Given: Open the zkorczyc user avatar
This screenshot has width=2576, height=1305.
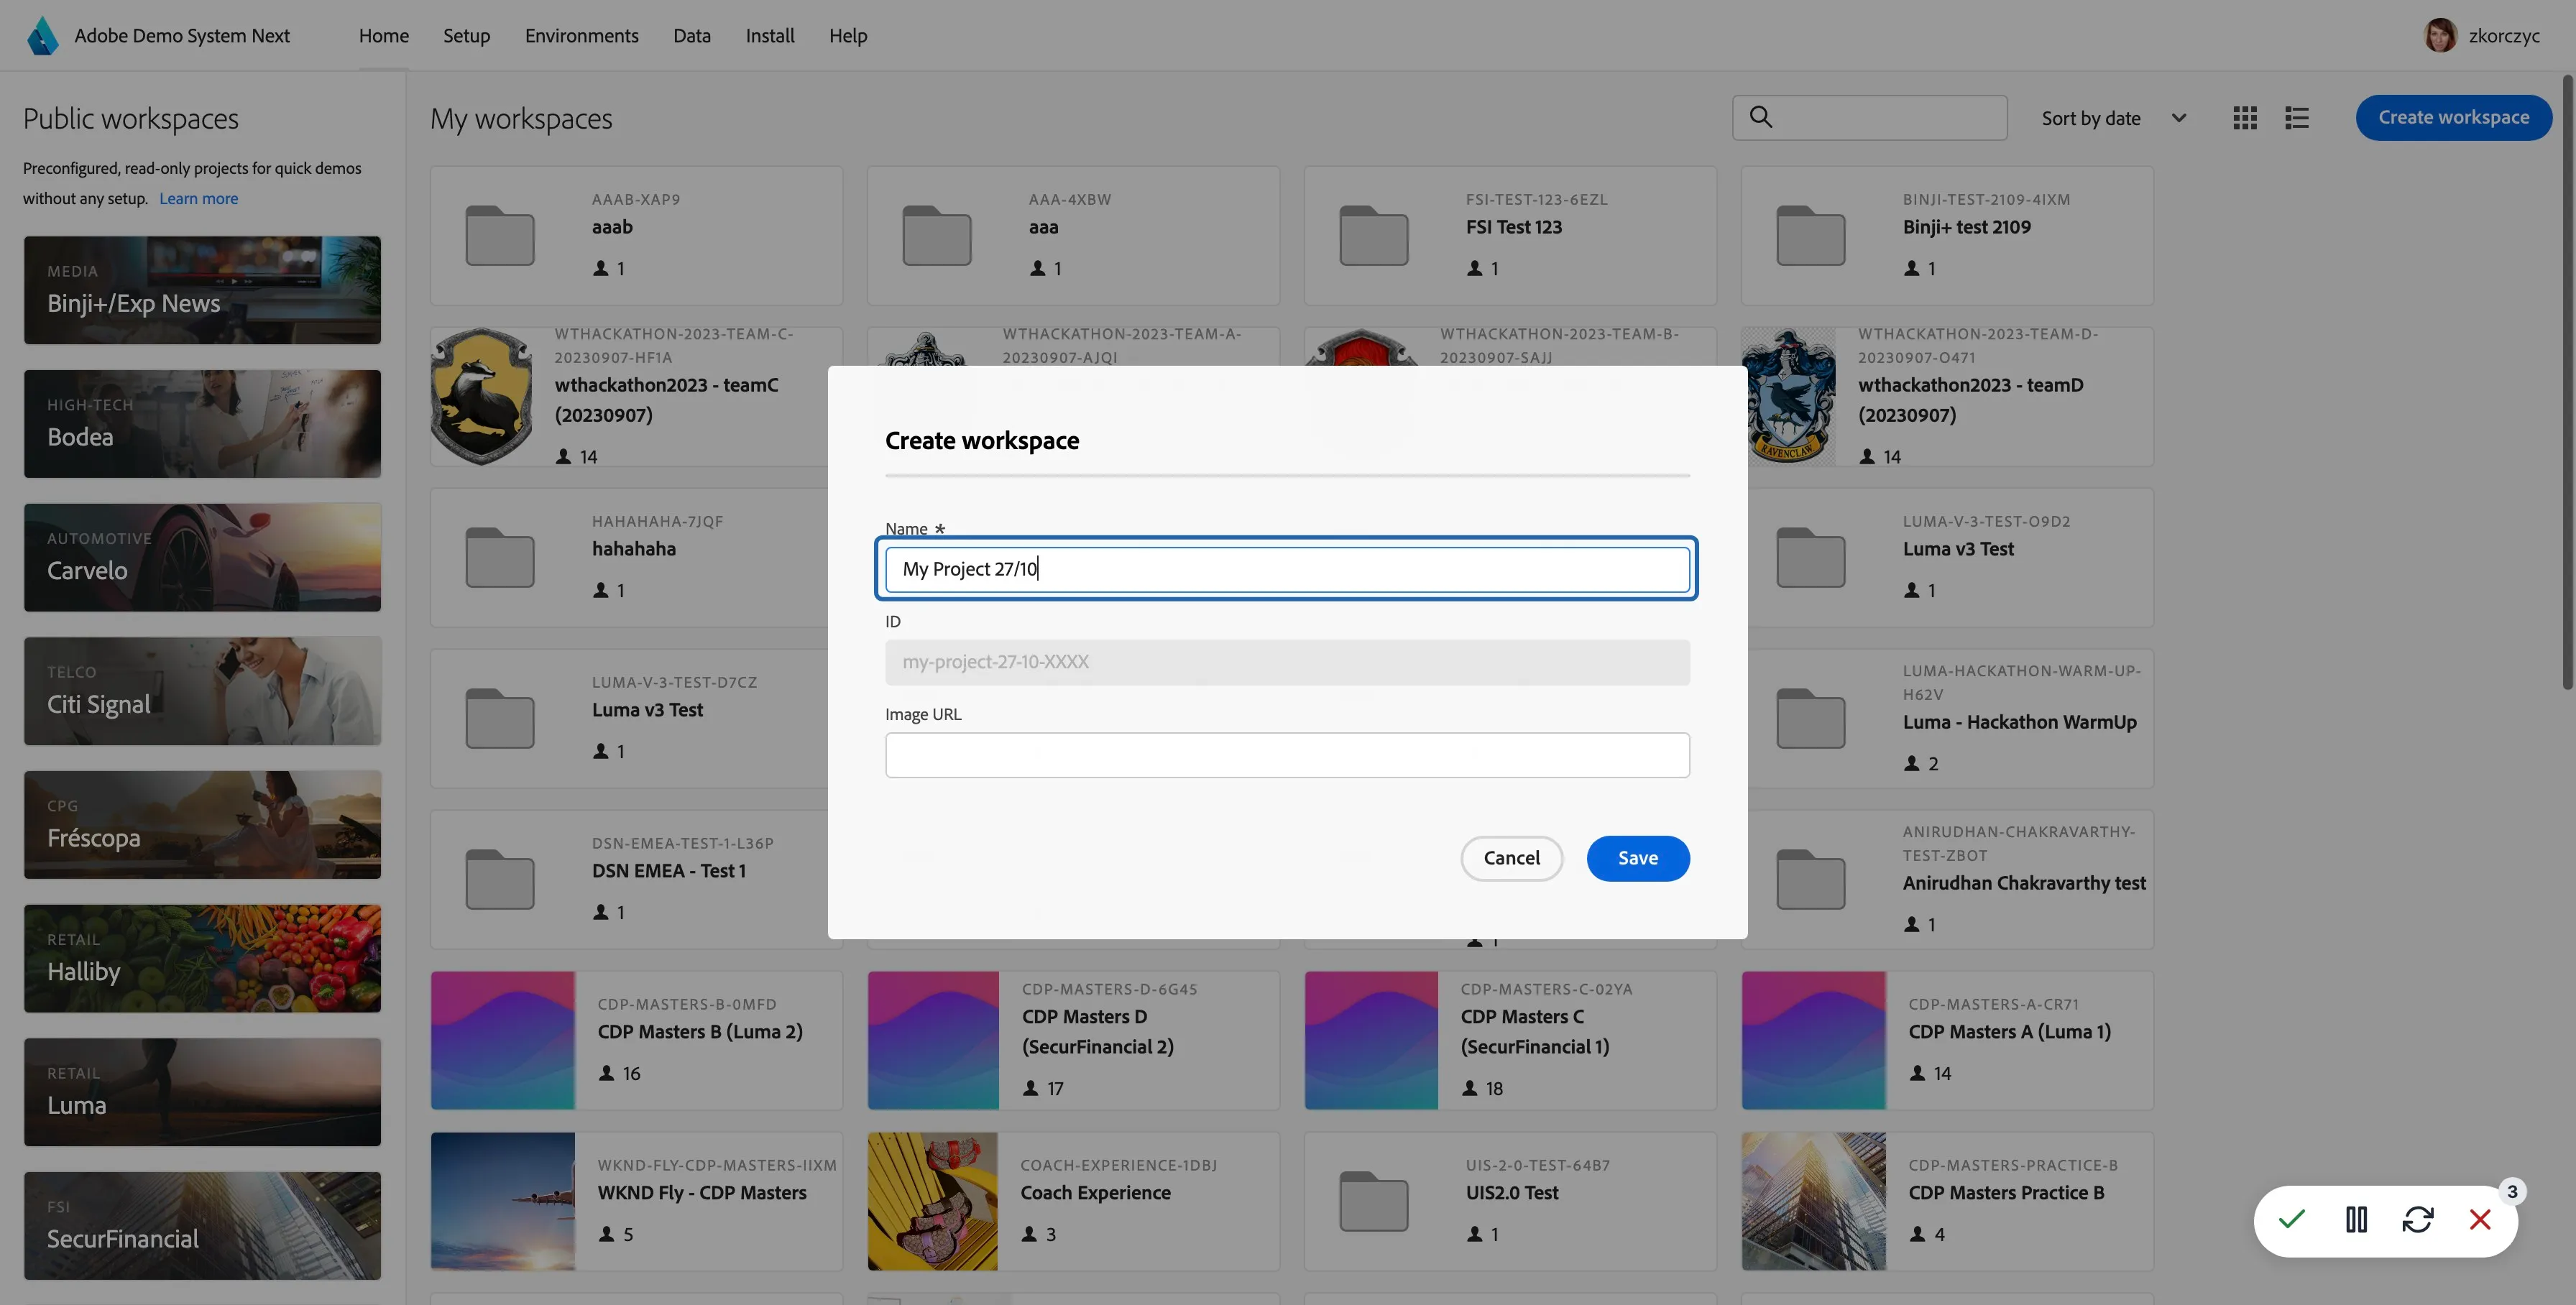Looking at the screenshot, I should point(2440,36).
